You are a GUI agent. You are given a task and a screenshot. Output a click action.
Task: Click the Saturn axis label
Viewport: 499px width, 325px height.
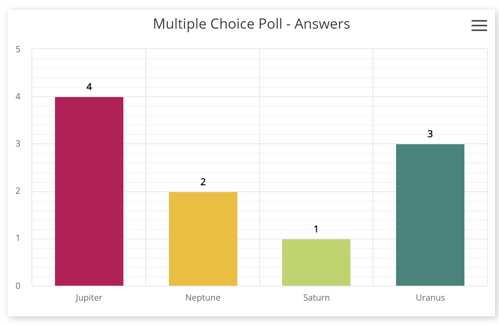click(x=316, y=297)
